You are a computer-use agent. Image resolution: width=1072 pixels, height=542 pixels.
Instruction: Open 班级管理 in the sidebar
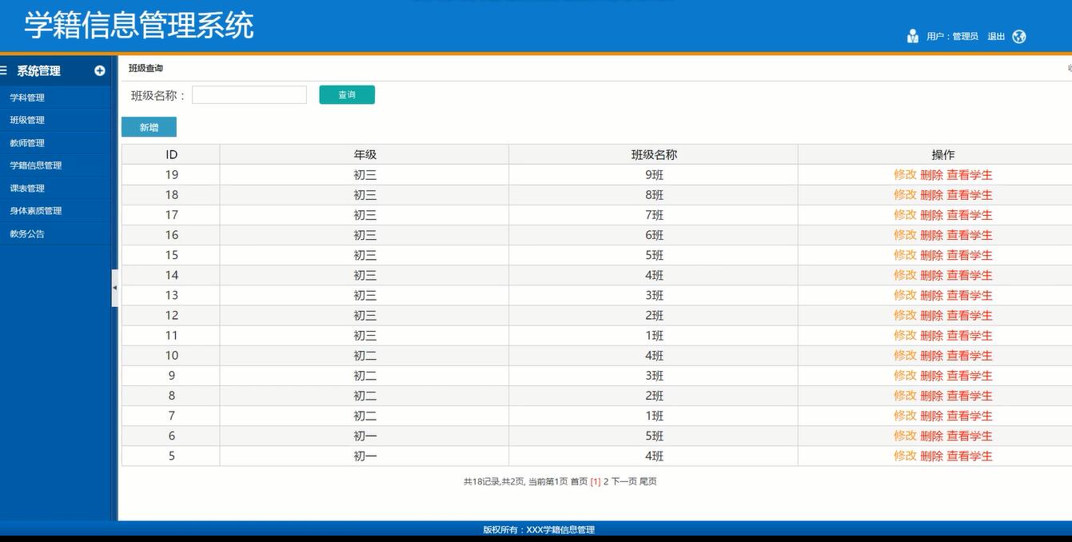(27, 120)
